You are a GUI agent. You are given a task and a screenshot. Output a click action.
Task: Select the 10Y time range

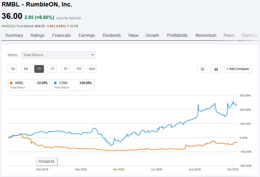click(79, 69)
